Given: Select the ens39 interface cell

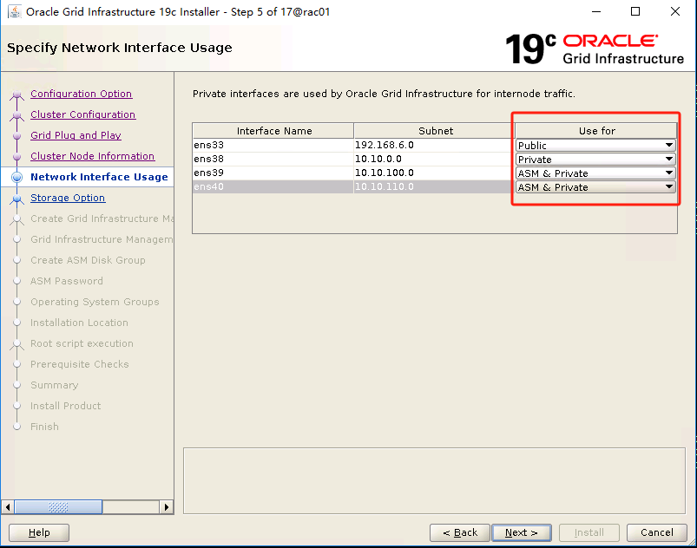Looking at the screenshot, I should click(x=273, y=173).
